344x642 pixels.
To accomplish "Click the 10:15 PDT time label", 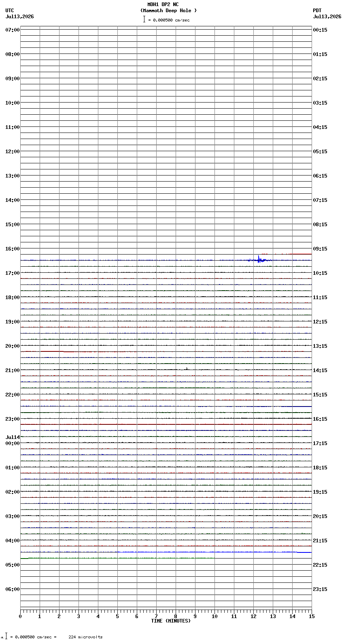I will 320,273.
